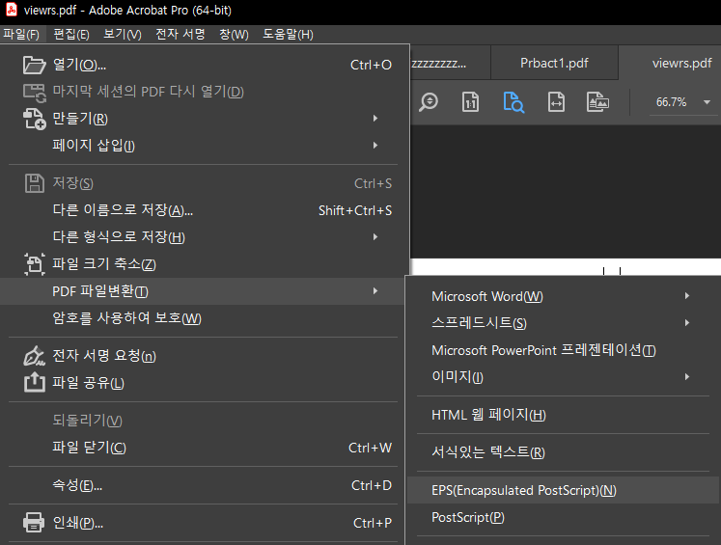Choose 인쇄(P)... entry

point(205,523)
